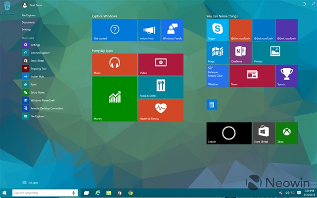Launch the Xbox tile

point(287,133)
